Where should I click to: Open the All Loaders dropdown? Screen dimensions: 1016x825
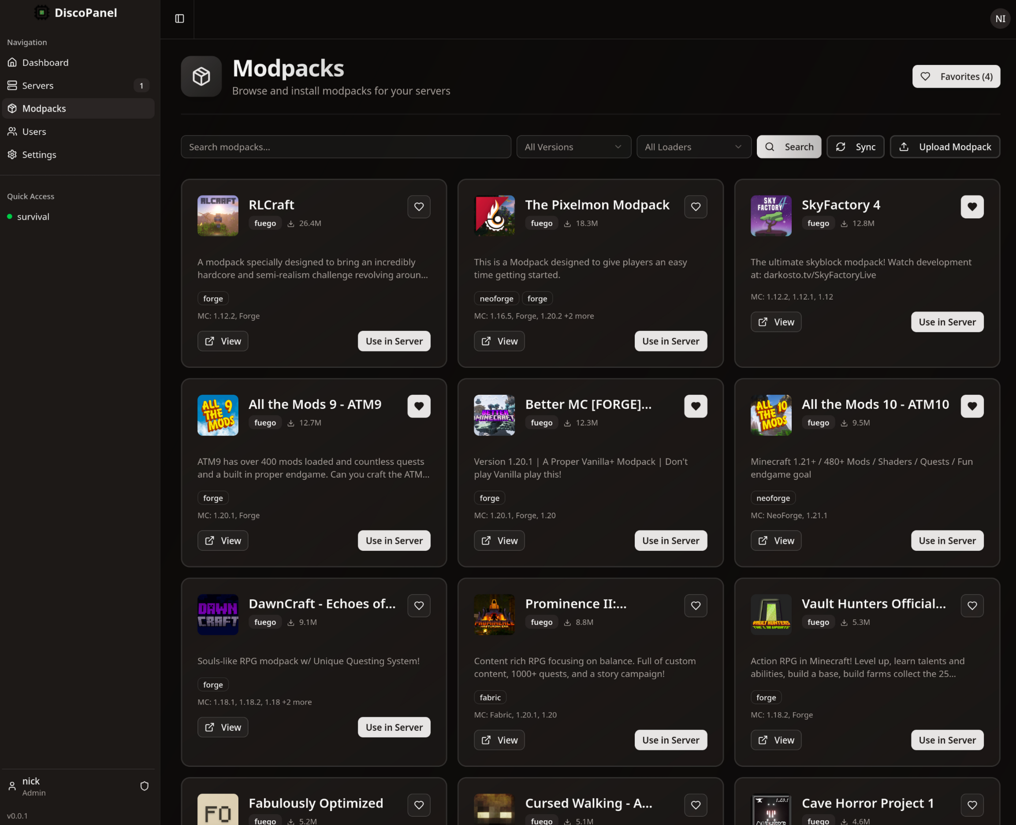[693, 147]
